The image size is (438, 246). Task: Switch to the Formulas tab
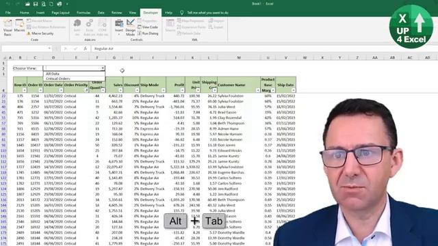click(x=83, y=12)
